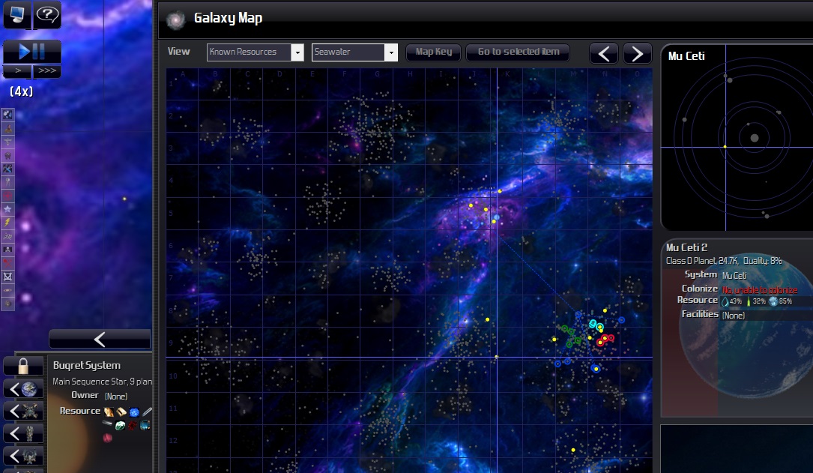Increase game speed with triple arrow

click(46, 71)
